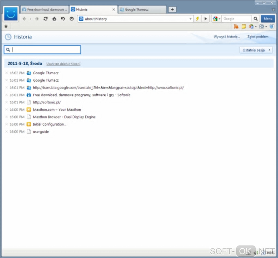The image size is (278, 258).
Task: Delete the http://softonic.pl/ entry with its X
Action: [x=7, y=102]
